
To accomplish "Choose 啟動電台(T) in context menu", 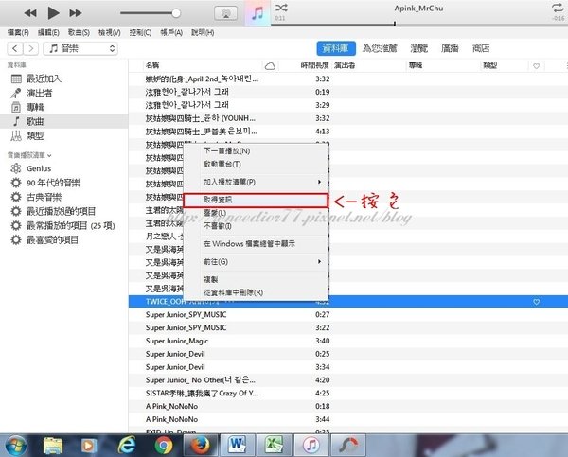I will coord(256,164).
